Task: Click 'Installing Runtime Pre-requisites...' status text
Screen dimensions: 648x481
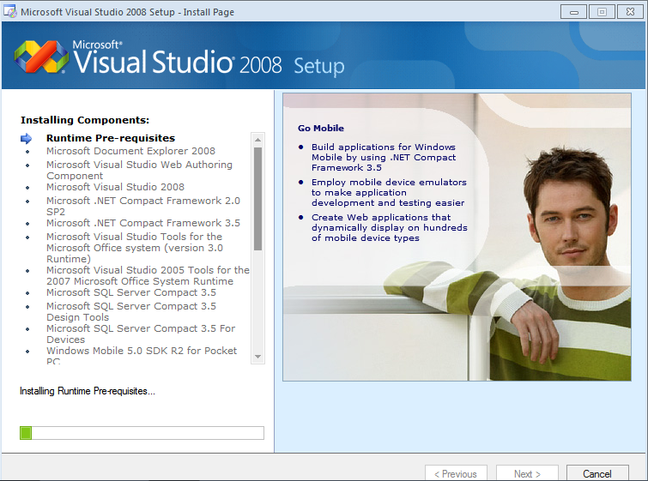Action: tap(88, 391)
